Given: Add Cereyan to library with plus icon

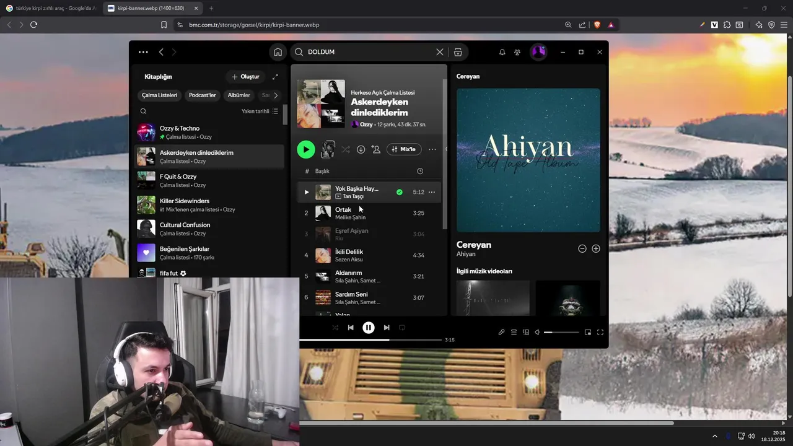Looking at the screenshot, I should pyautogui.click(x=596, y=248).
